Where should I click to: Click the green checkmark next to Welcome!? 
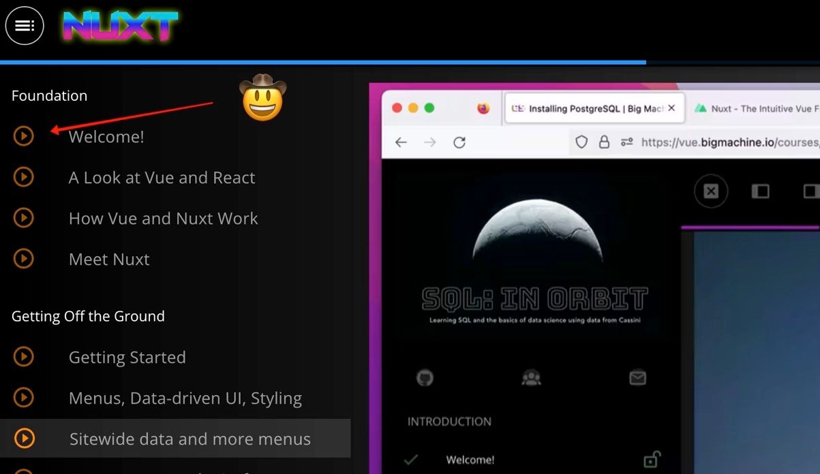(410, 460)
